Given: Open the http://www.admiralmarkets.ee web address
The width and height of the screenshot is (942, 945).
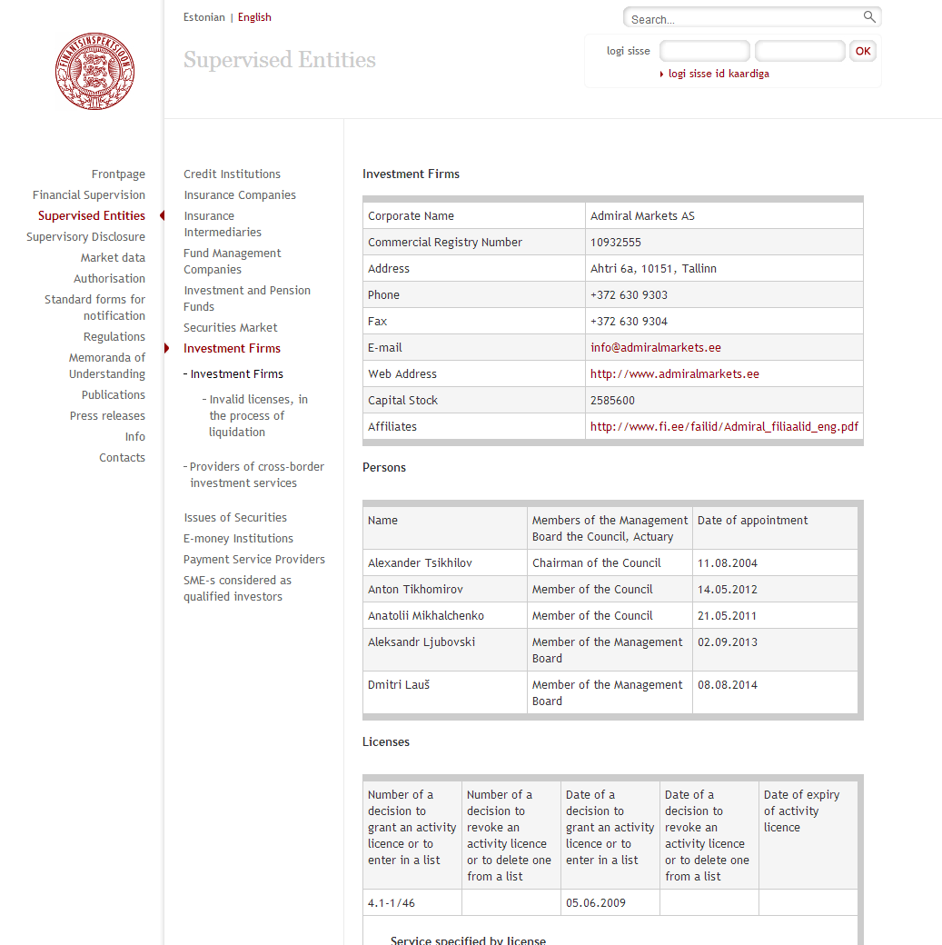Looking at the screenshot, I should 674,374.
